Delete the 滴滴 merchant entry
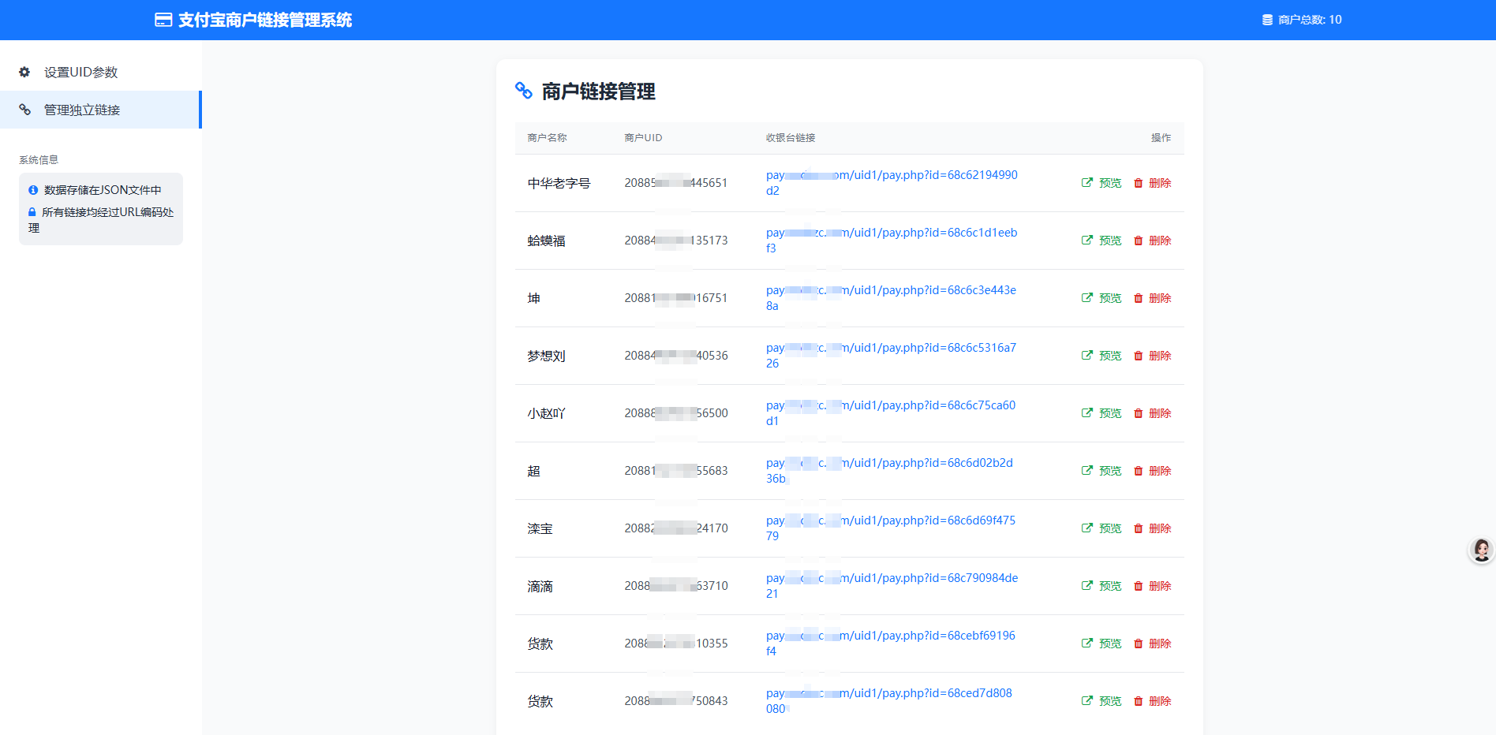This screenshot has height=735, width=1496. (1153, 586)
